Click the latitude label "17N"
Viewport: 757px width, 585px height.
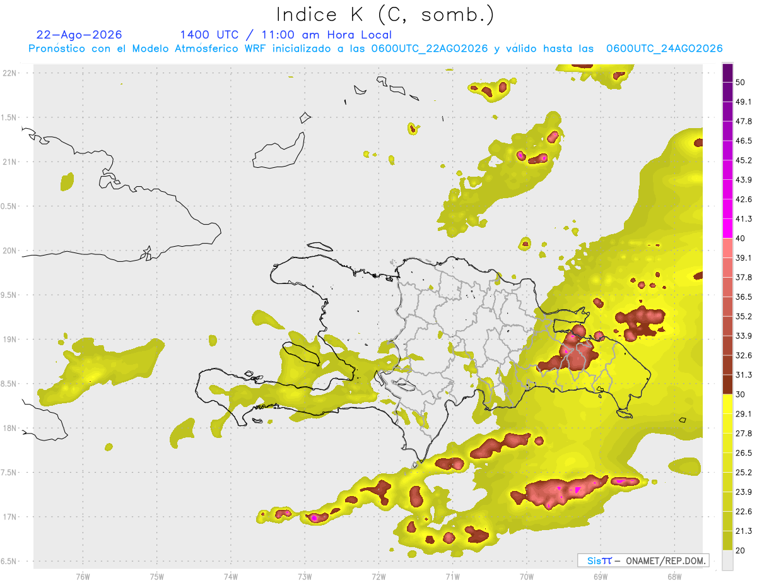[10, 517]
